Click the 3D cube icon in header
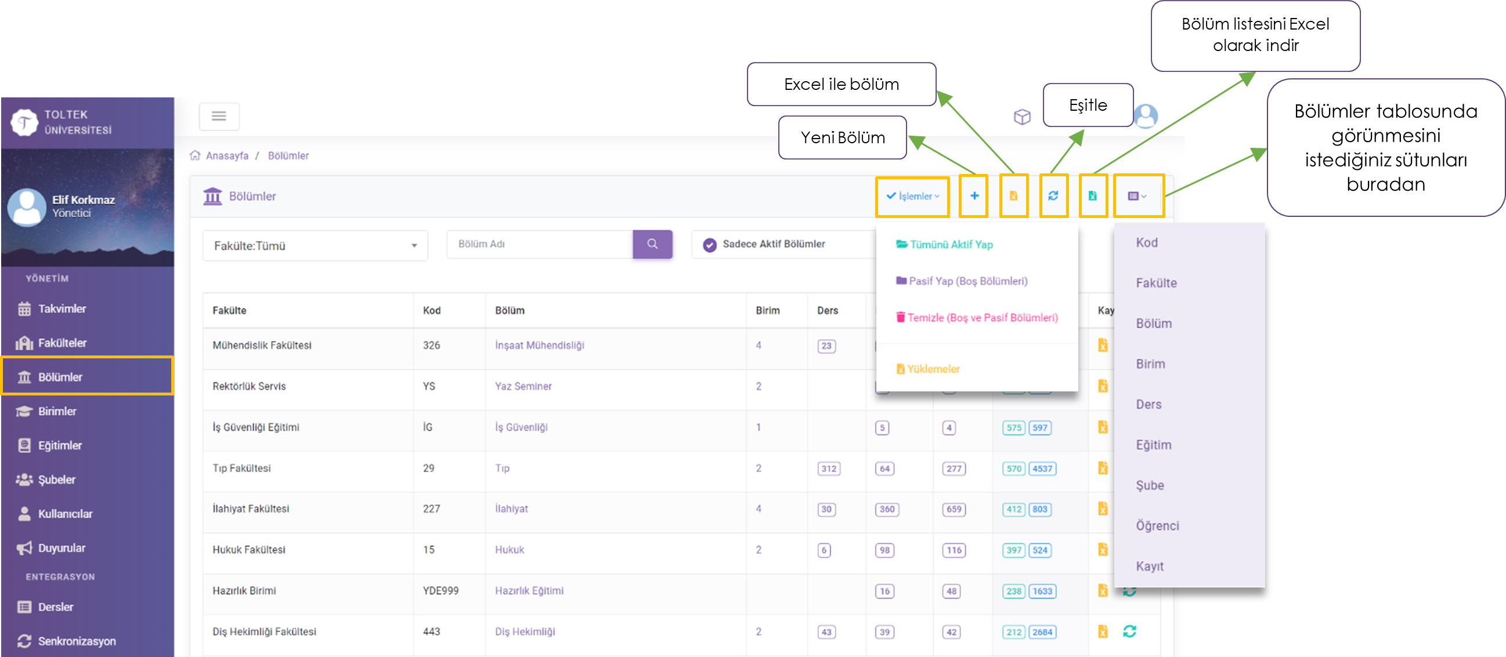1506x657 pixels. [1021, 117]
